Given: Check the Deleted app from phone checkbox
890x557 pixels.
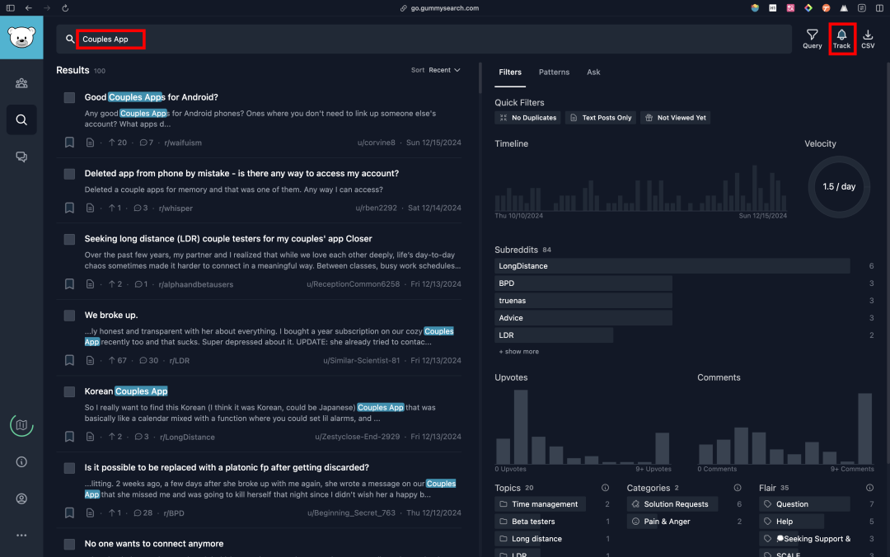Looking at the screenshot, I should [x=69, y=174].
